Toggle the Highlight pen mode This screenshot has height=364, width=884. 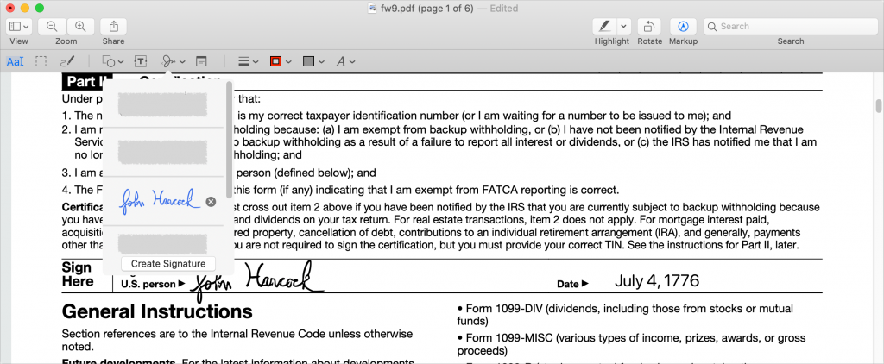[606, 27]
